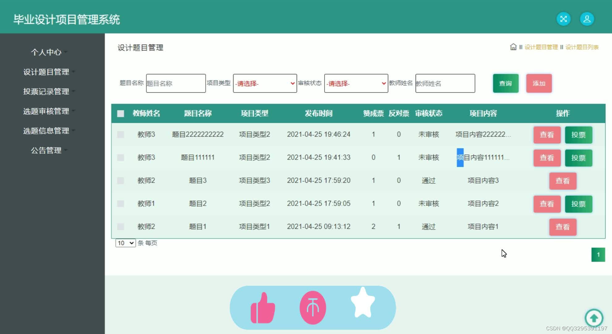Image resolution: width=612 pixels, height=334 pixels.
Task: Click the 毕业设计项目管理系统 title
Action: pyautogui.click(x=66, y=19)
